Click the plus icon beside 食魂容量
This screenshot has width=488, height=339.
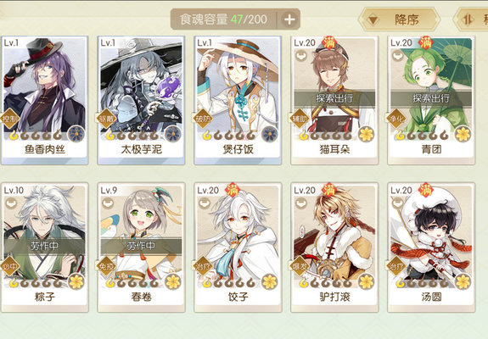(289, 19)
